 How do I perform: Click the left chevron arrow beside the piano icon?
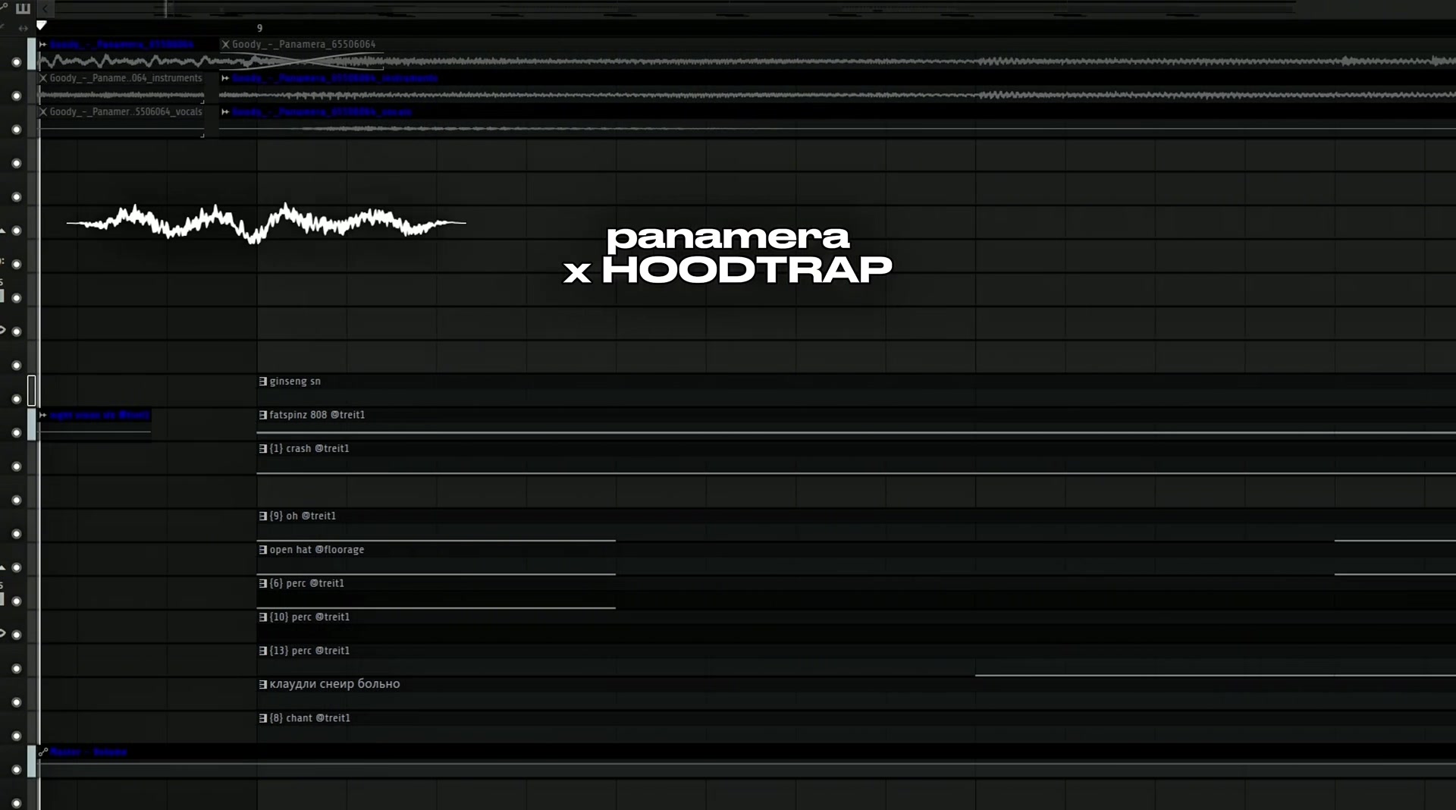[x=45, y=9]
